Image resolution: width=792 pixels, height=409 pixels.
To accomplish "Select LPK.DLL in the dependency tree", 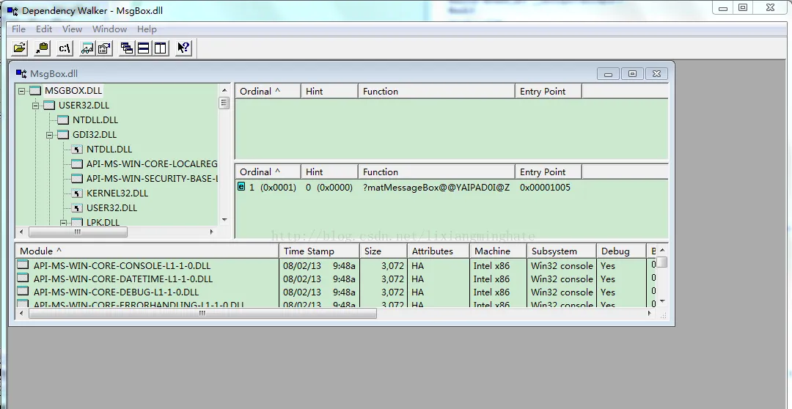I will (x=103, y=222).
